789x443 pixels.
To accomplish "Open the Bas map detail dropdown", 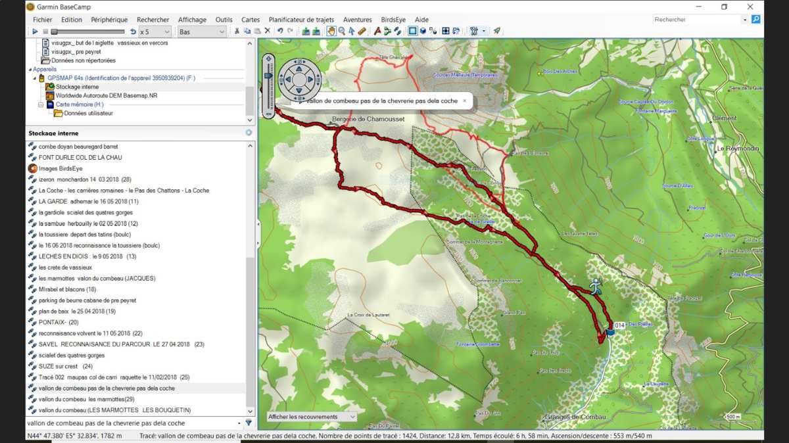I will pyautogui.click(x=202, y=32).
